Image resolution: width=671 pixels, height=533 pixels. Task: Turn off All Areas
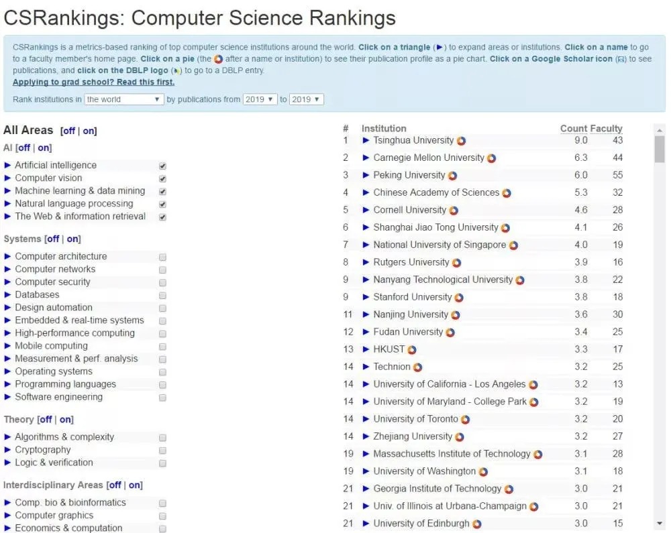(x=69, y=131)
